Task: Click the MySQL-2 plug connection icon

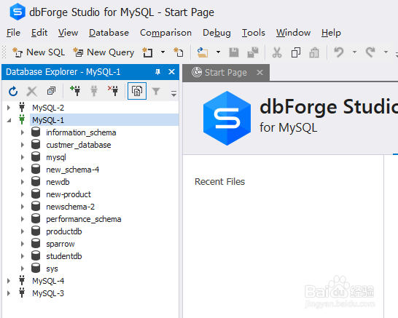Action: [22, 107]
